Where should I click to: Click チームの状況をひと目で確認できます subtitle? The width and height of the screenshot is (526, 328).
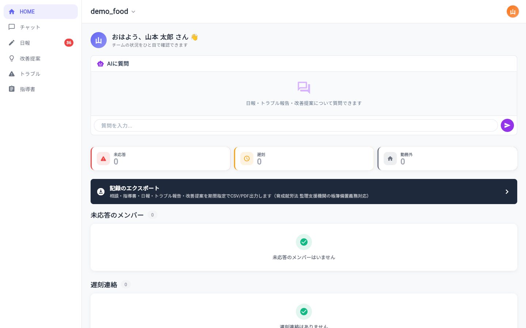pyautogui.click(x=150, y=45)
